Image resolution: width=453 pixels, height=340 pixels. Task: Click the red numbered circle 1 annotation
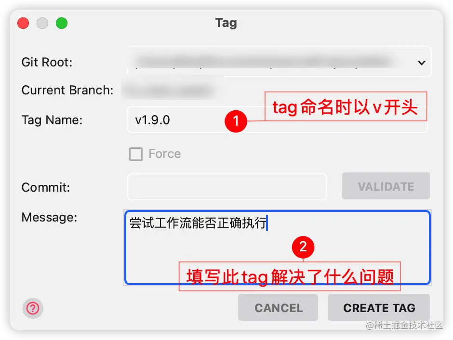(236, 121)
